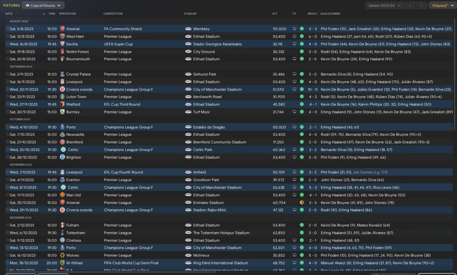The width and height of the screenshot is (457, 275).
Task: Click the 6 - 0 result against West Ham
Action: 313,36
